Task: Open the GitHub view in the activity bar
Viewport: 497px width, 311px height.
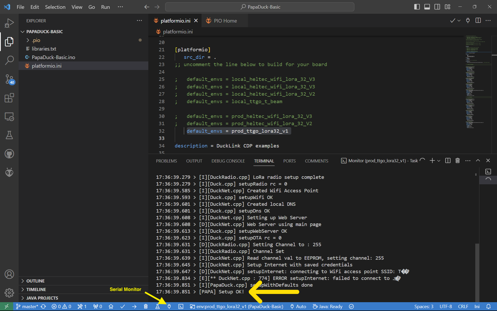Action: click(9, 154)
